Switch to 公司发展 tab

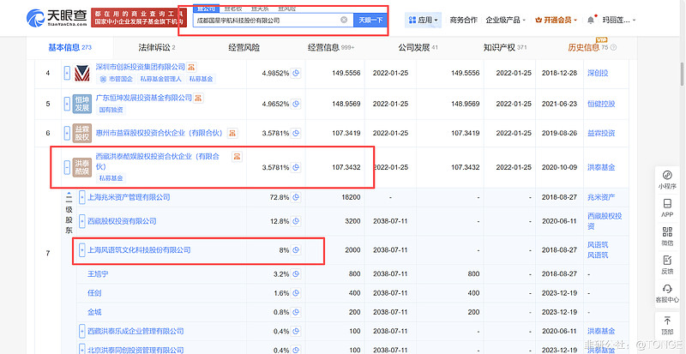418,47
